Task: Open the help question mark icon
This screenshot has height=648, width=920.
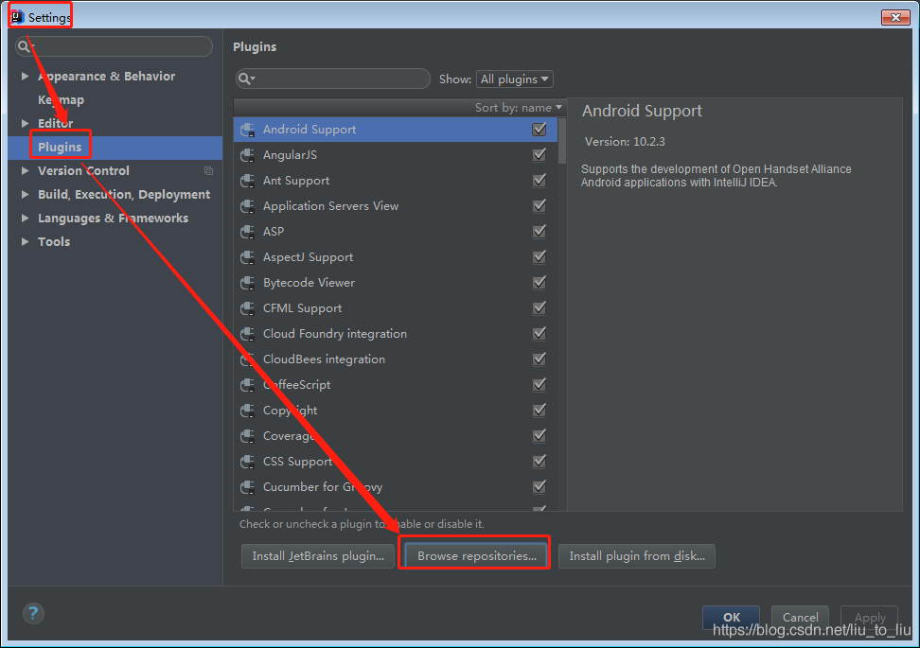Action: [x=33, y=613]
